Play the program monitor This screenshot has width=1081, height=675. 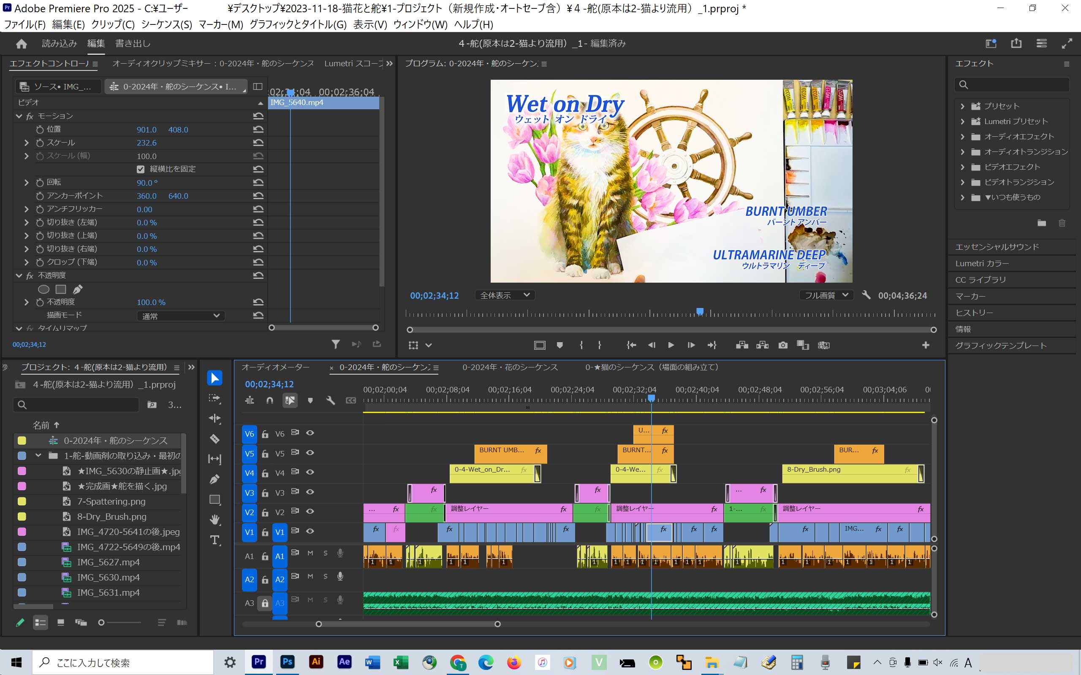coord(671,345)
